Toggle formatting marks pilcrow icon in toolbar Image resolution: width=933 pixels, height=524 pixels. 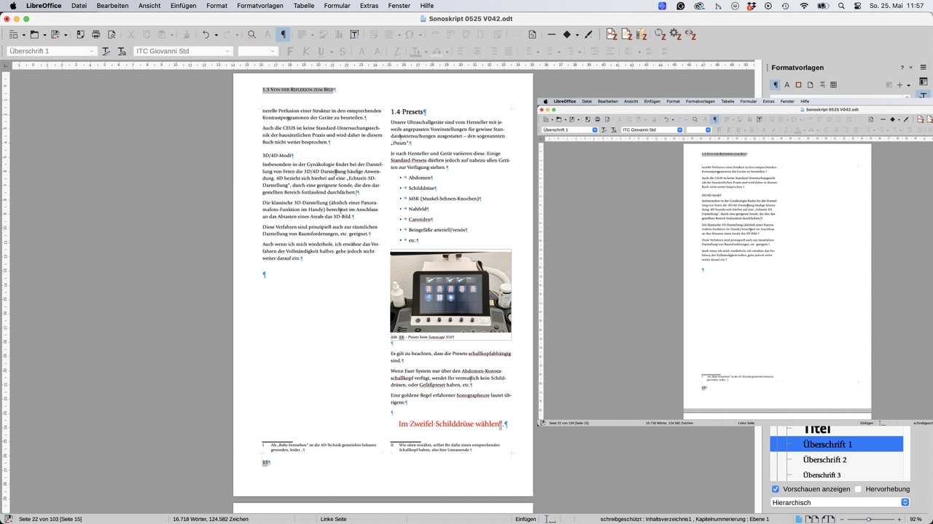(283, 34)
